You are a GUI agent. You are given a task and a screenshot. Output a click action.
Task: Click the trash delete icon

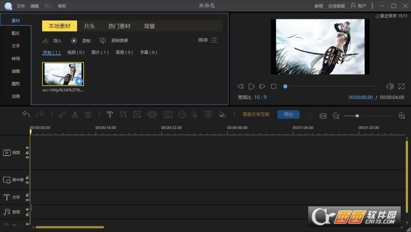coord(88,114)
